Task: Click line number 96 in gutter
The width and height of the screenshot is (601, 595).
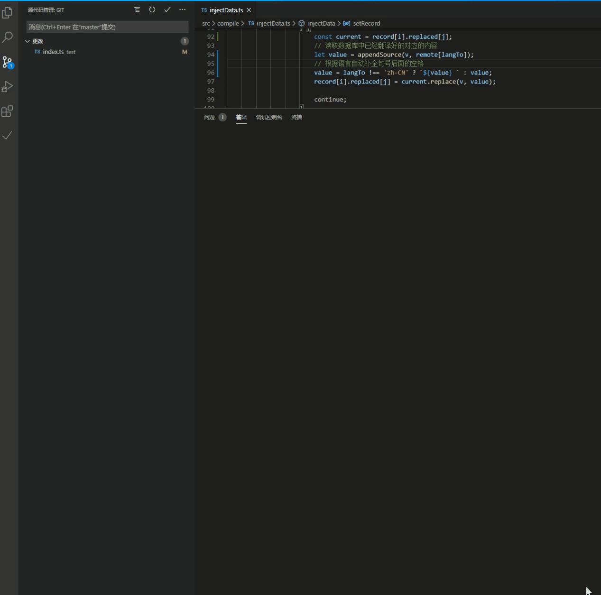Action: click(x=211, y=73)
